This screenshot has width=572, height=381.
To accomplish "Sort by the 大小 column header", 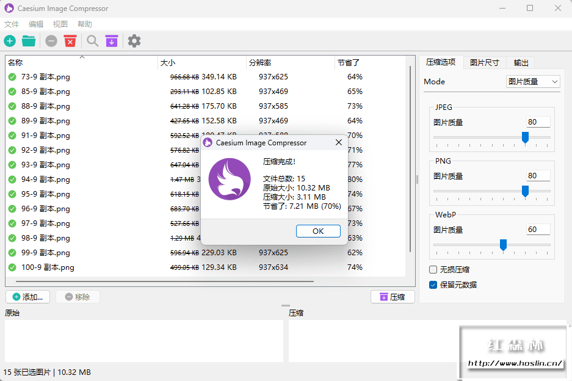I will click(202, 62).
